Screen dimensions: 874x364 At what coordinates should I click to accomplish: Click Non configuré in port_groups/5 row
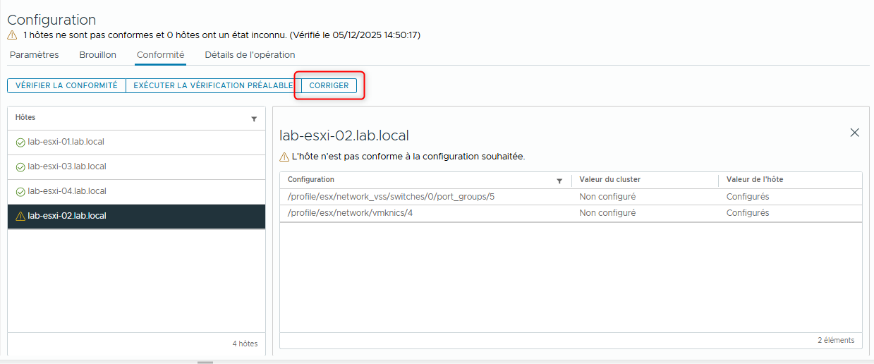(607, 196)
